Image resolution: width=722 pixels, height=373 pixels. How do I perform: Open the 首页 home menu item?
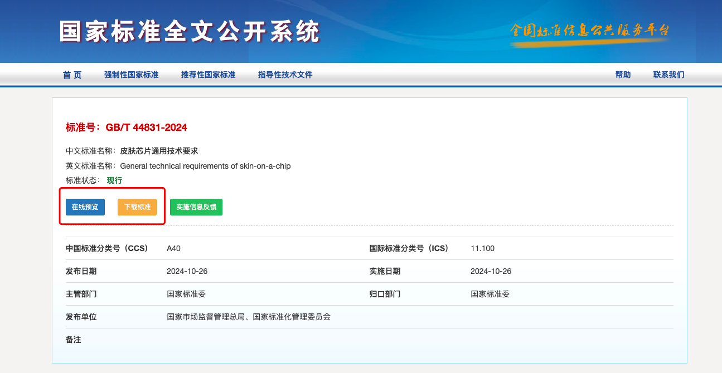pos(72,75)
